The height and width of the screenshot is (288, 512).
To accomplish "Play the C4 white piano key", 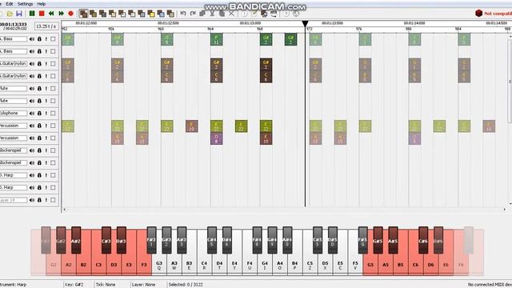I will 204,252.
